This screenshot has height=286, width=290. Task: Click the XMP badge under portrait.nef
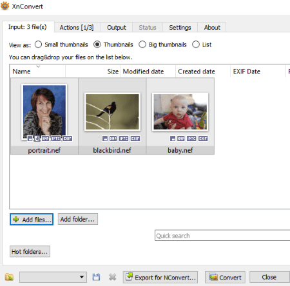[x=45, y=138]
